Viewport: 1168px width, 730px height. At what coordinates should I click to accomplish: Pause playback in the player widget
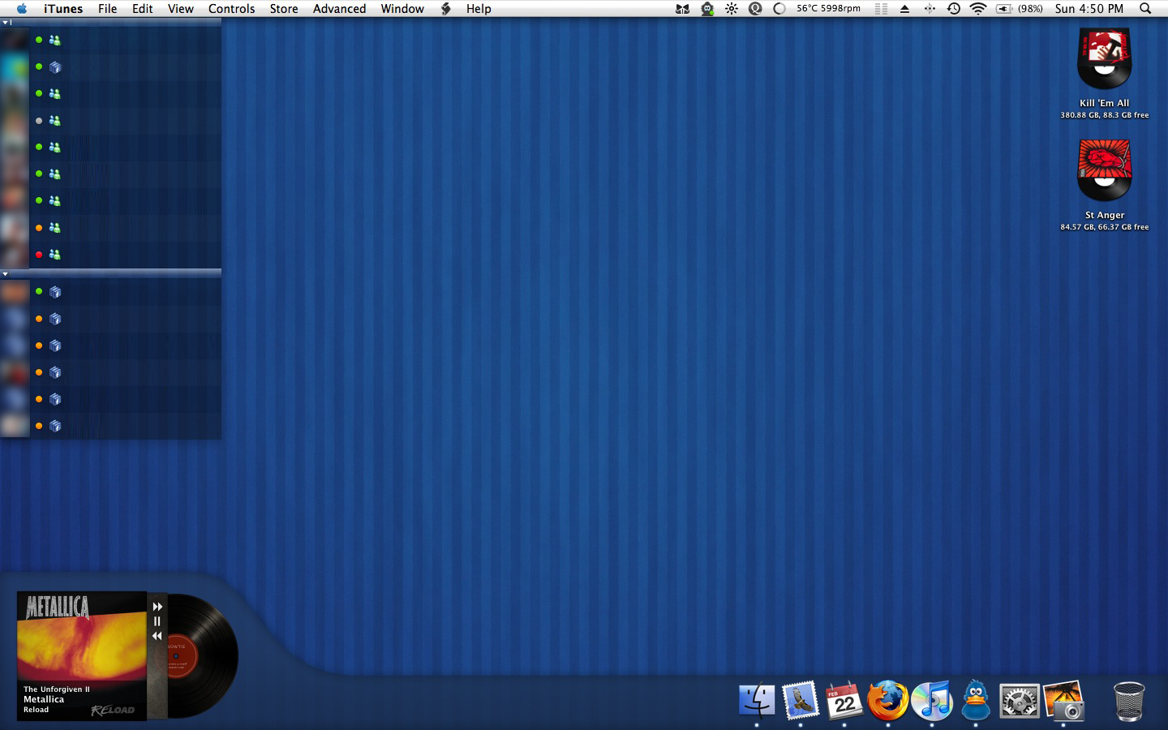tap(157, 621)
